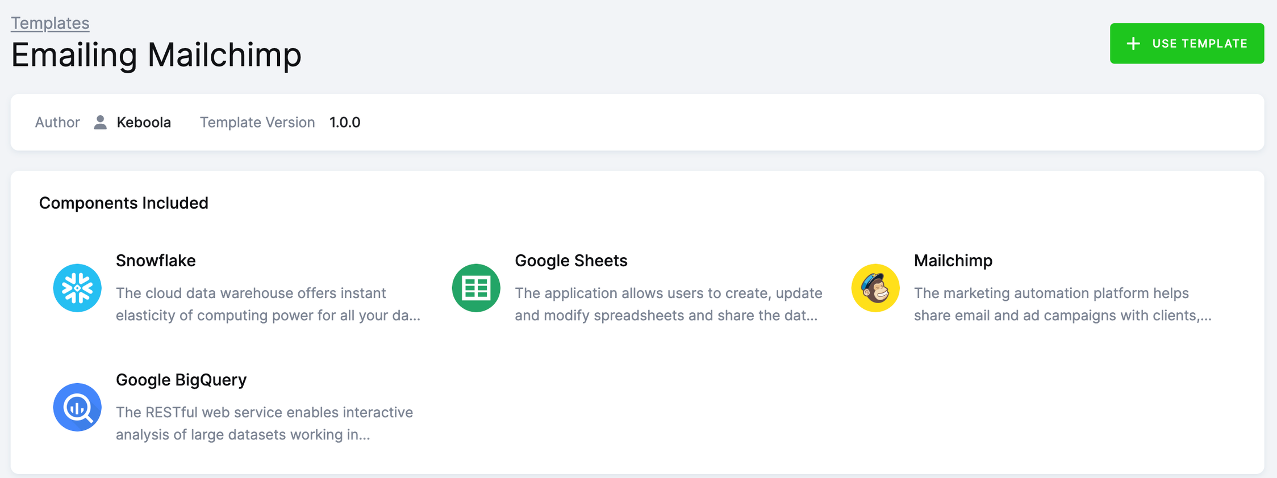1277x478 pixels.
Task: Select the Google BigQuery component title
Action: tap(181, 379)
